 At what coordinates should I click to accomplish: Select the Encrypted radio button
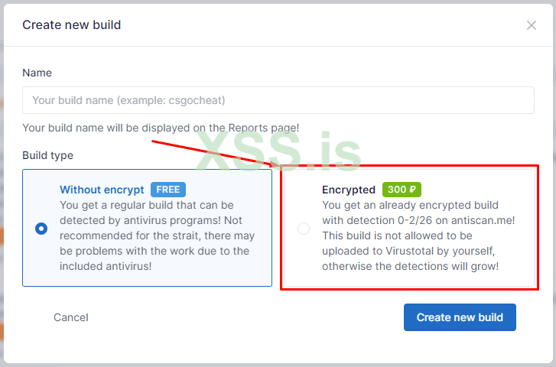304,229
